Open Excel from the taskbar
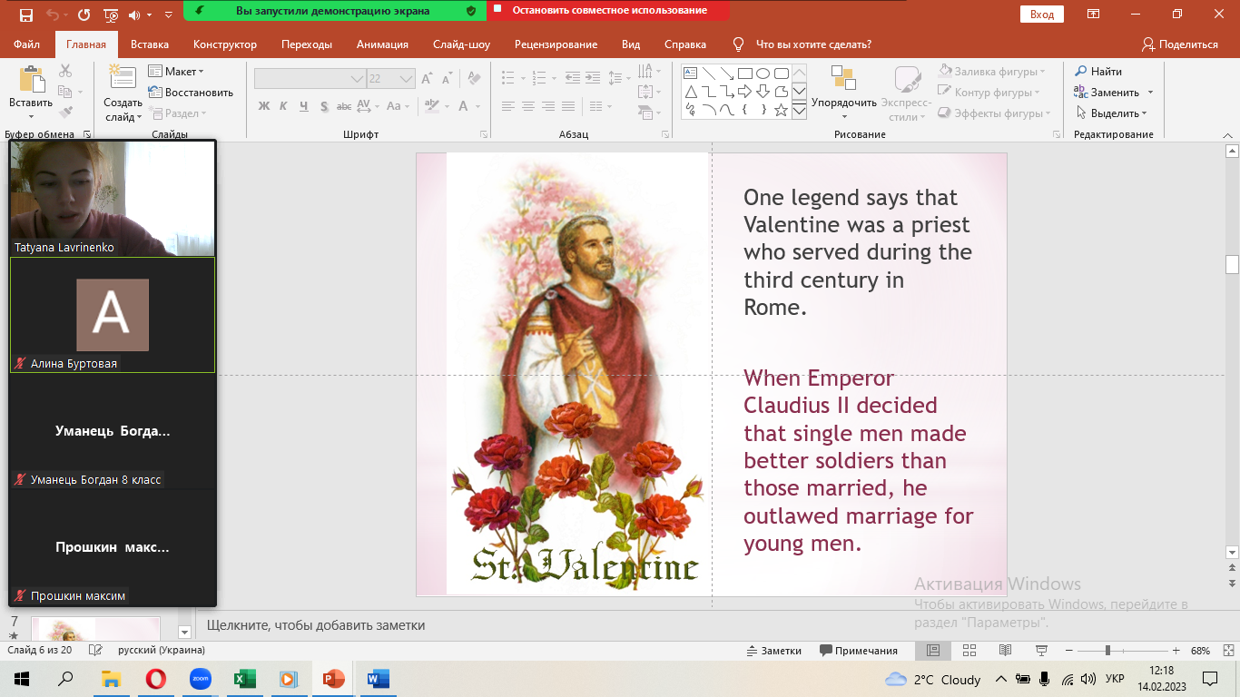The height and width of the screenshot is (697, 1240). [x=244, y=679]
